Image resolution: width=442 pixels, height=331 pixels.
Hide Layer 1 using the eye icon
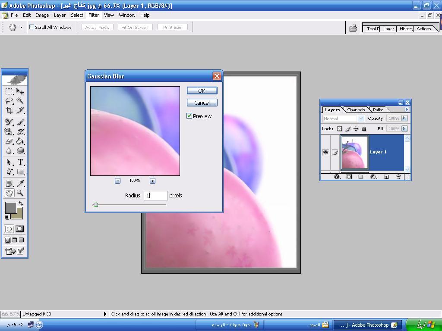point(325,152)
